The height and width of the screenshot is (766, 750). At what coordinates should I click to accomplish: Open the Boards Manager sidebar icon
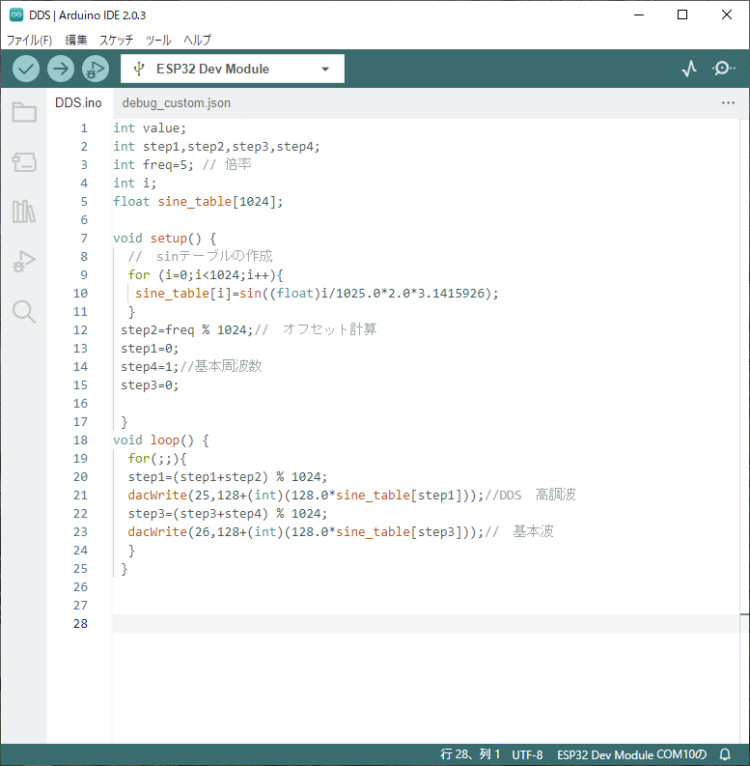[24, 162]
